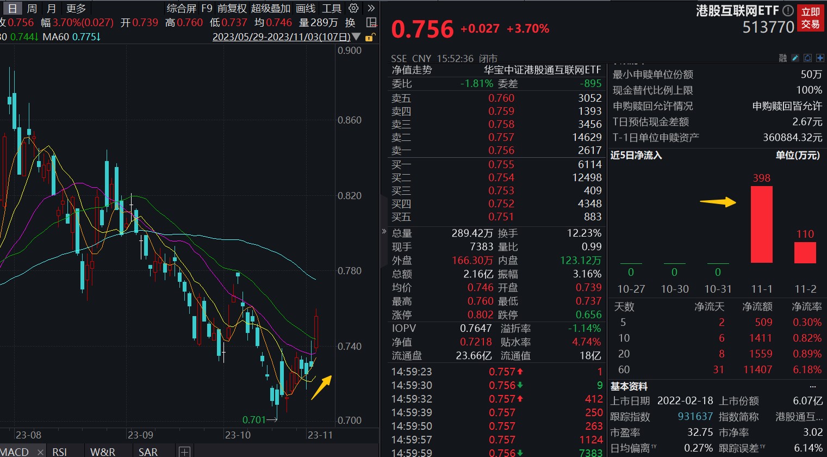Click the 398 net inflow bar for 11-1

coord(761,225)
